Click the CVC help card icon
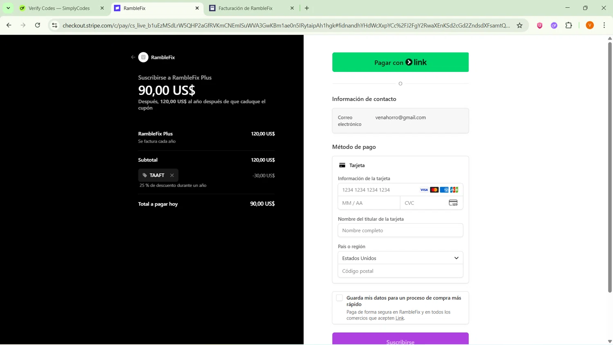 [453, 203]
